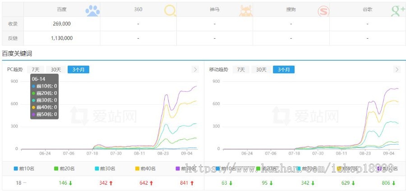Click the tooltip line 前10名: 0
This screenshot has height=191, width=406.
44,86
